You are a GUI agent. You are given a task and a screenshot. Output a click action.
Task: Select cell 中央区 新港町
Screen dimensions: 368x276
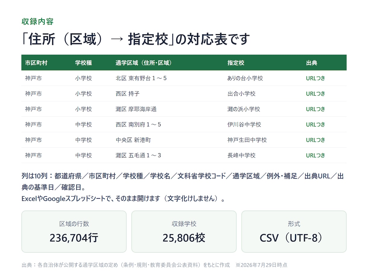coord(133,140)
